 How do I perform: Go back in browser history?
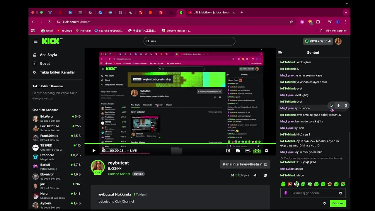tap(33, 22)
